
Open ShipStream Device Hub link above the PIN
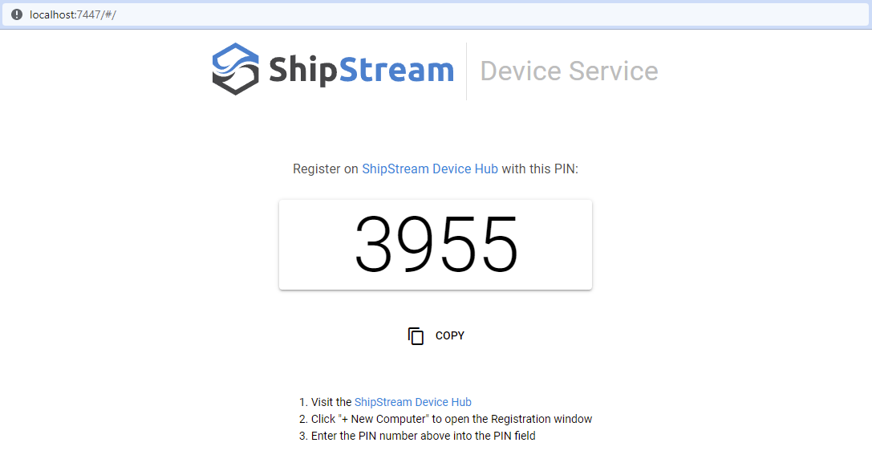point(429,169)
